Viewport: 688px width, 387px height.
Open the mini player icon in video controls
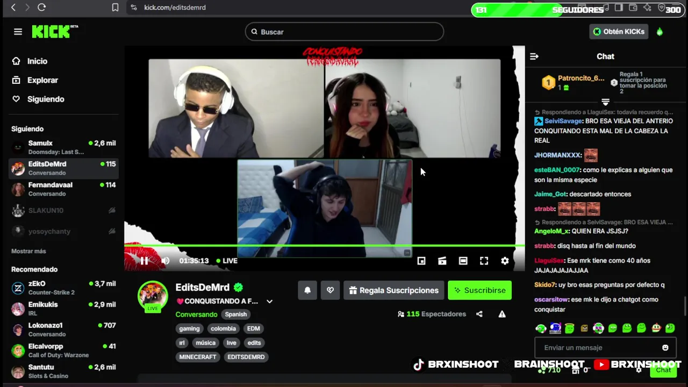421,261
